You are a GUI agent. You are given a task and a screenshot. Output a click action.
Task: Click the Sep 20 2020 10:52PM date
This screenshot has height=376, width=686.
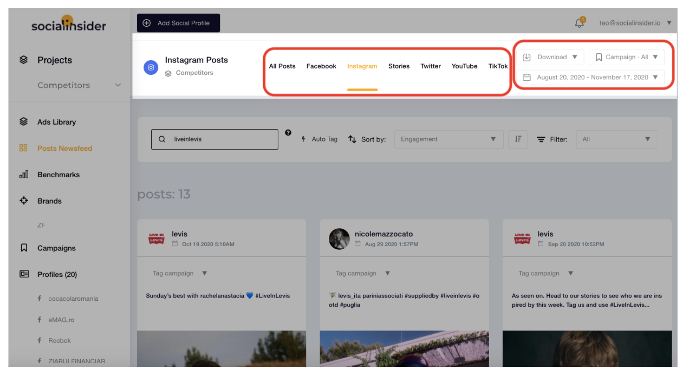coord(576,244)
